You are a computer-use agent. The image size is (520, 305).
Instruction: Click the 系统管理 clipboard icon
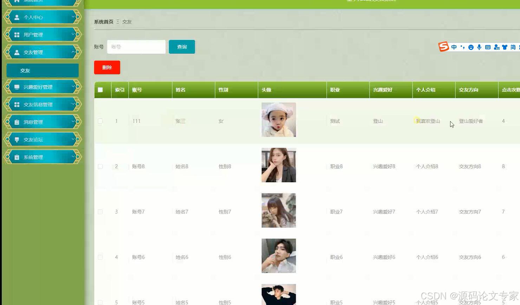(17, 157)
